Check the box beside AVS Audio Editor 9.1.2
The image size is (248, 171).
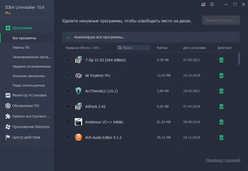pos(68,137)
